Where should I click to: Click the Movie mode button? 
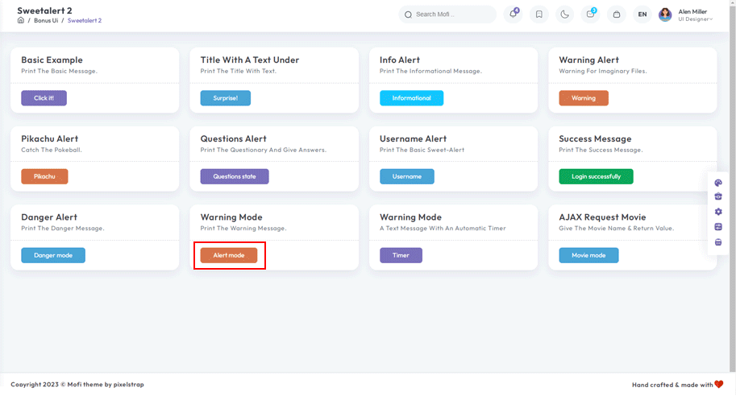click(588, 255)
